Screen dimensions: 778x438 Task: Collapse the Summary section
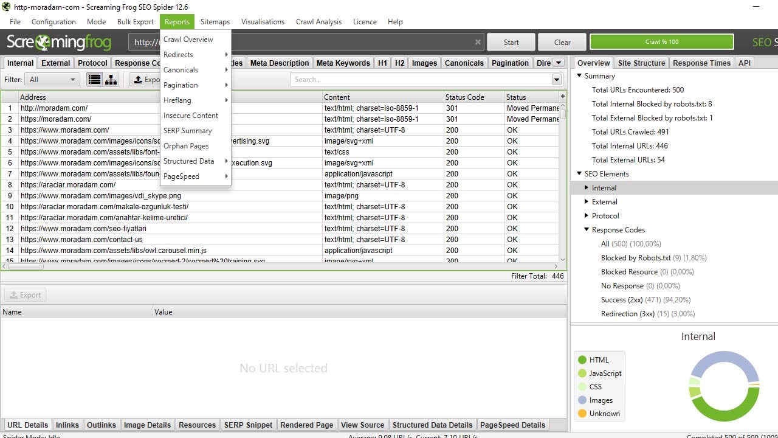[x=579, y=76]
